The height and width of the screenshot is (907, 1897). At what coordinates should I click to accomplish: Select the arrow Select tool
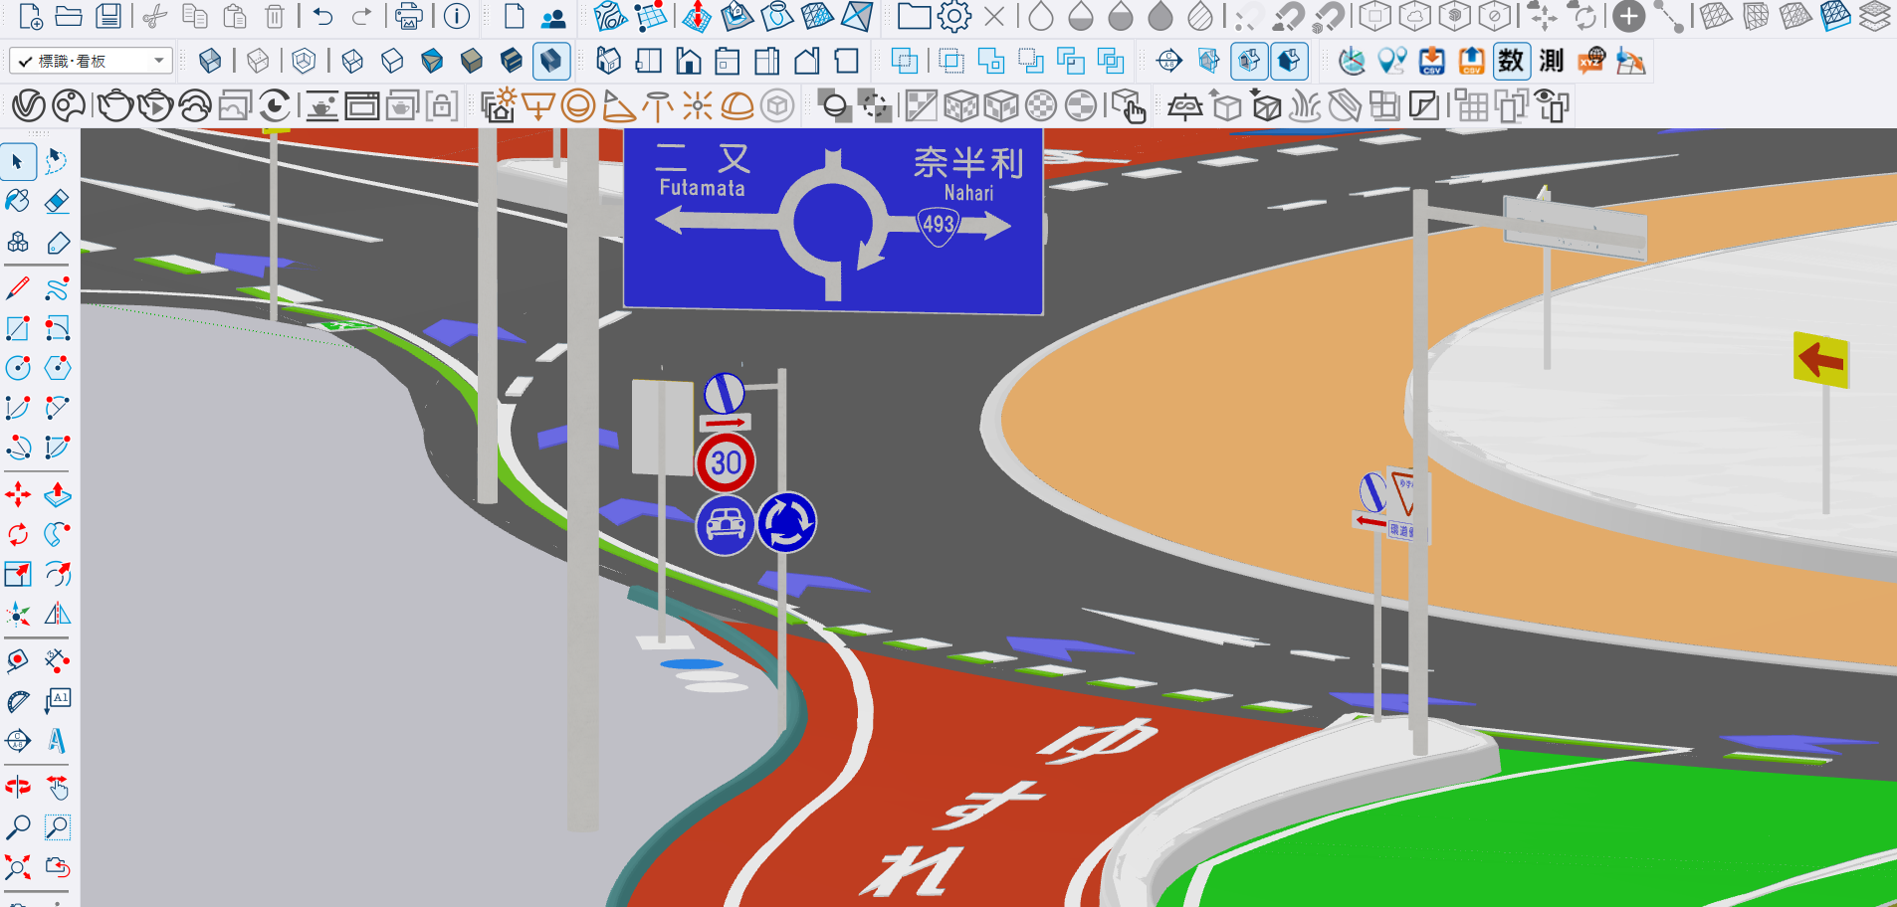click(18, 161)
